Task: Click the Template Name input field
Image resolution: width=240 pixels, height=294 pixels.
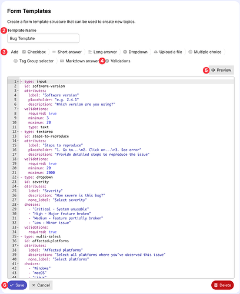Action: click(43, 38)
